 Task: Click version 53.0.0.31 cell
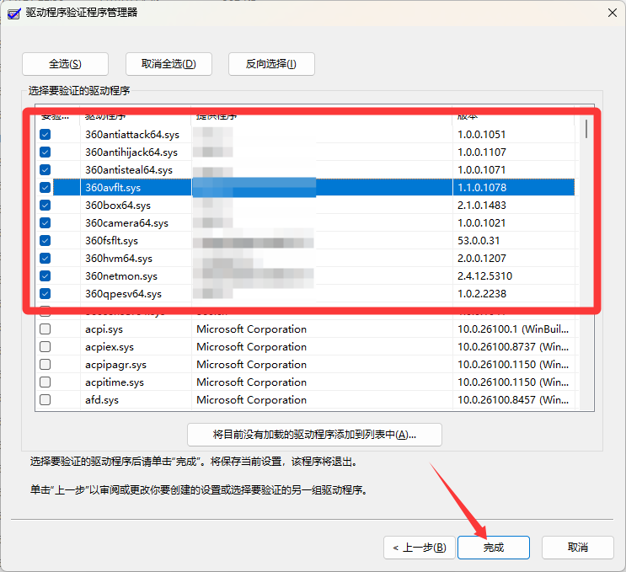pos(479,241)
